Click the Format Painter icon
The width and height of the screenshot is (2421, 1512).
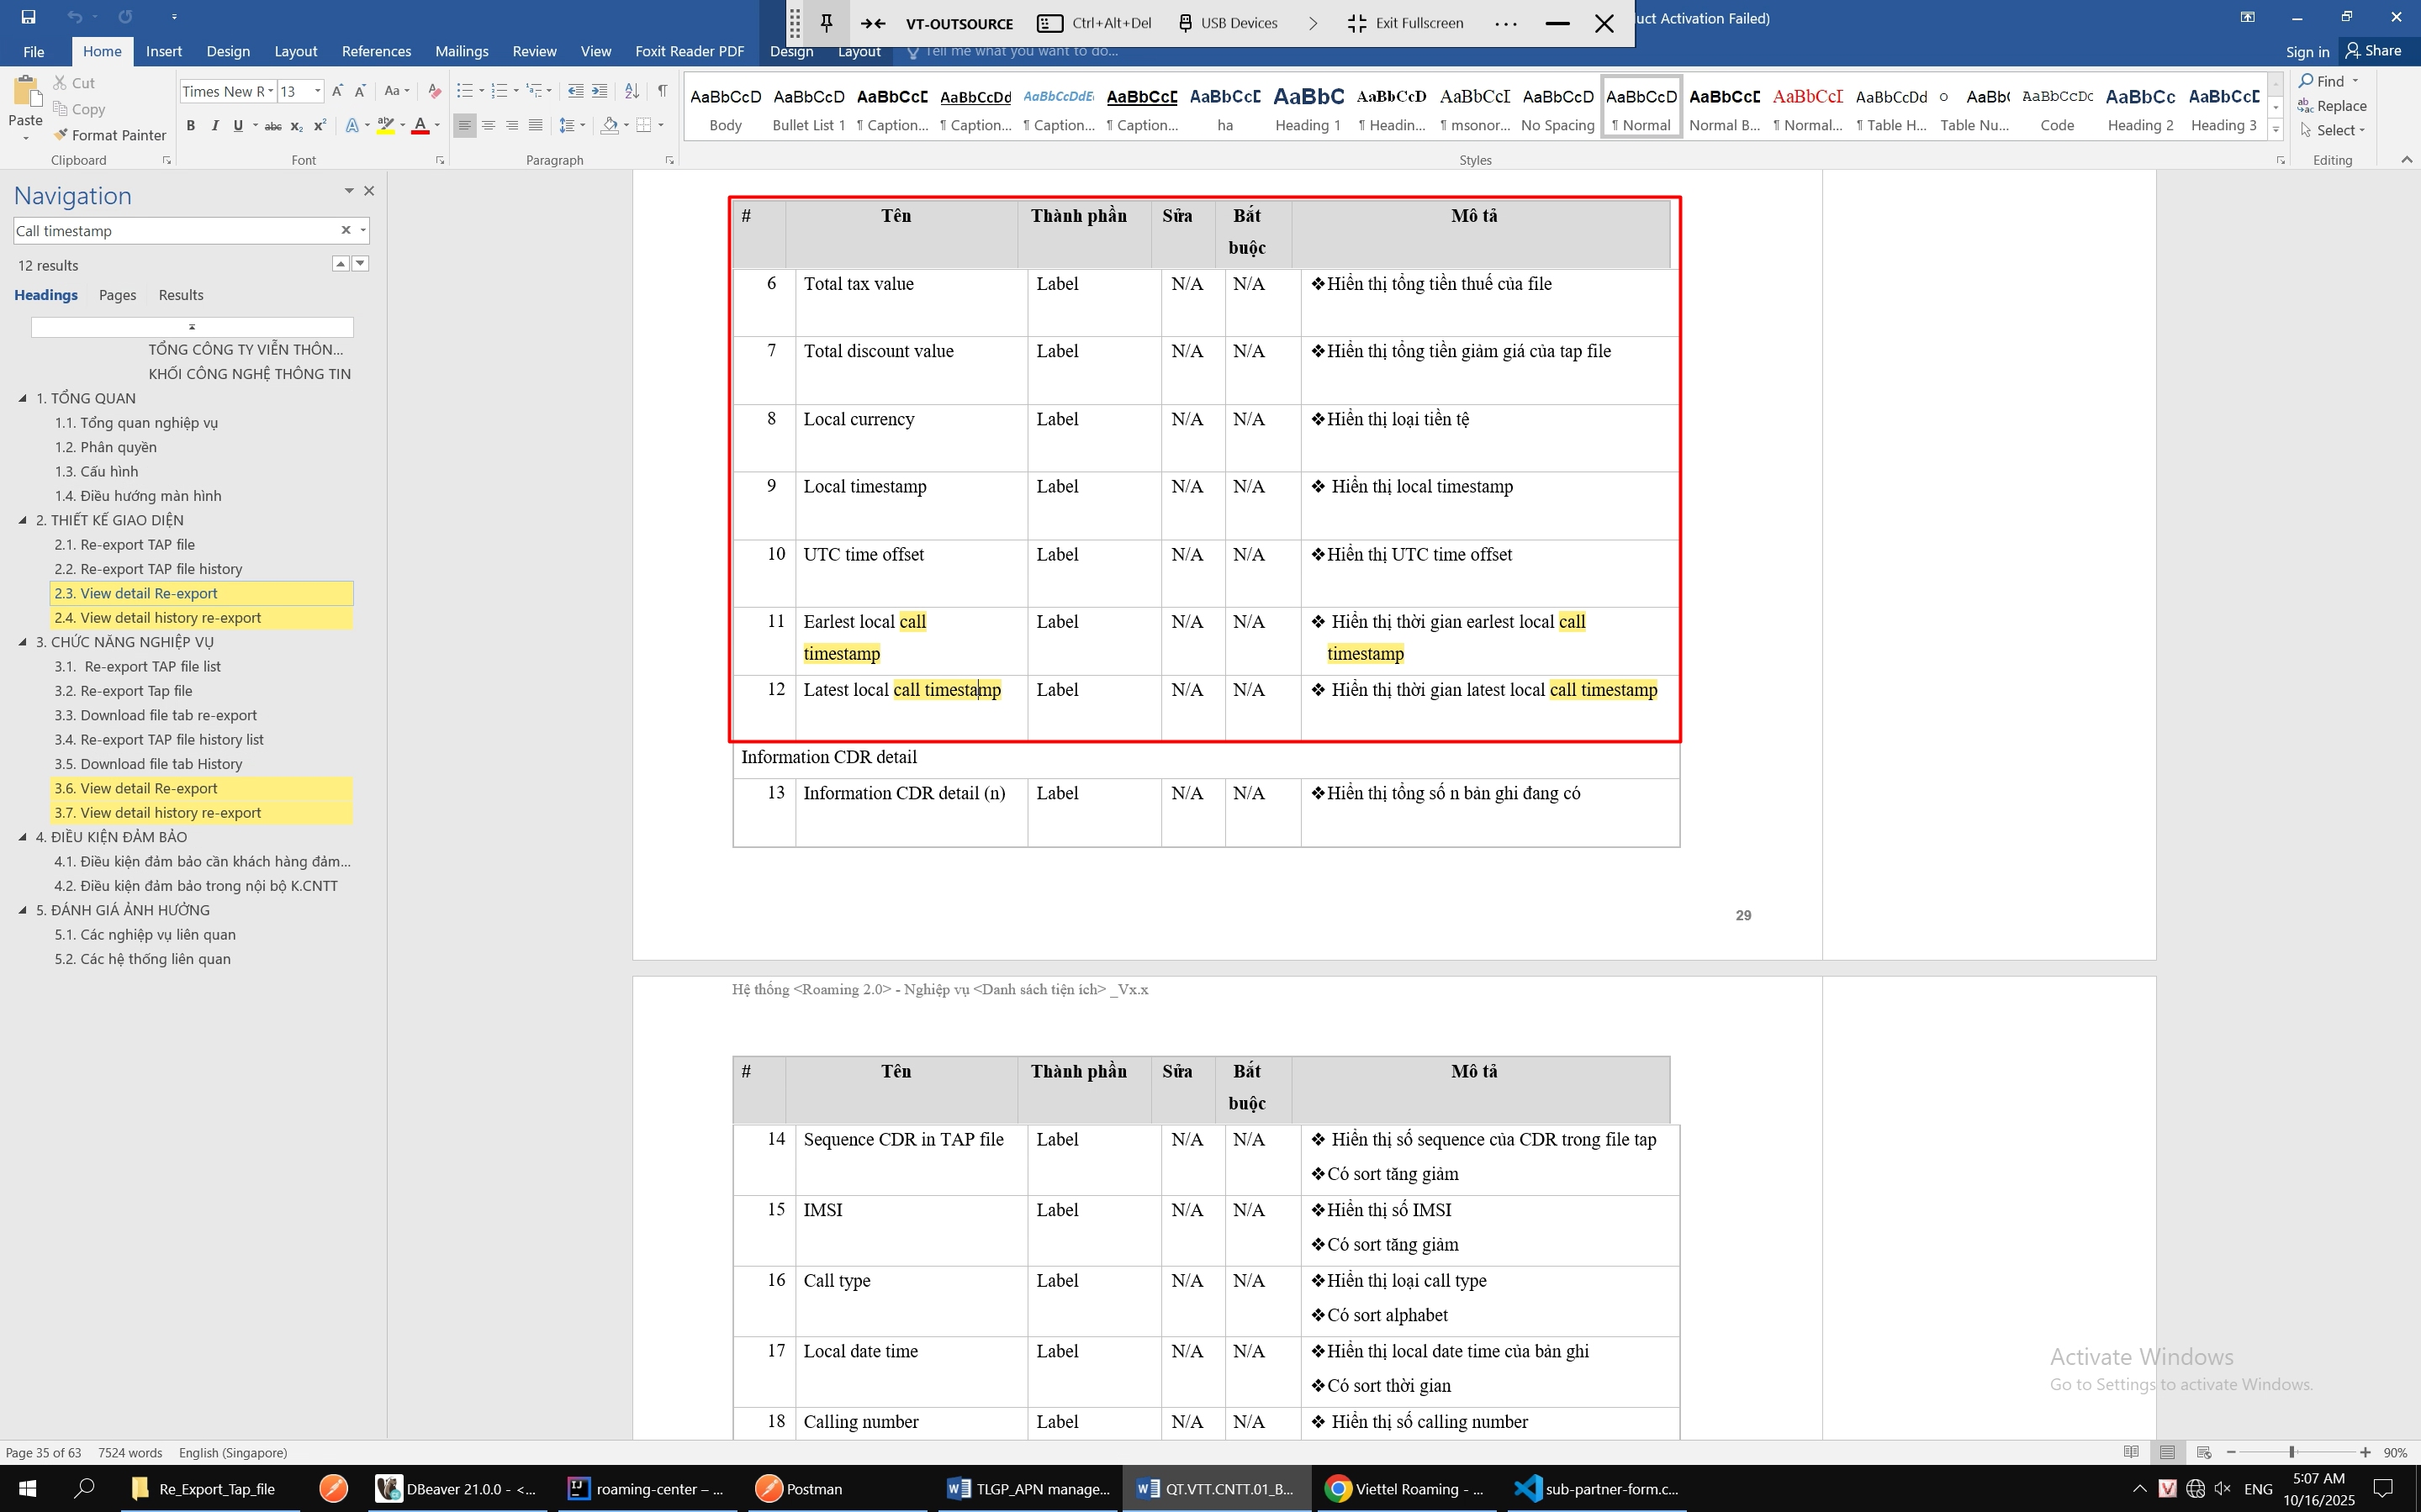coord(60,135)
